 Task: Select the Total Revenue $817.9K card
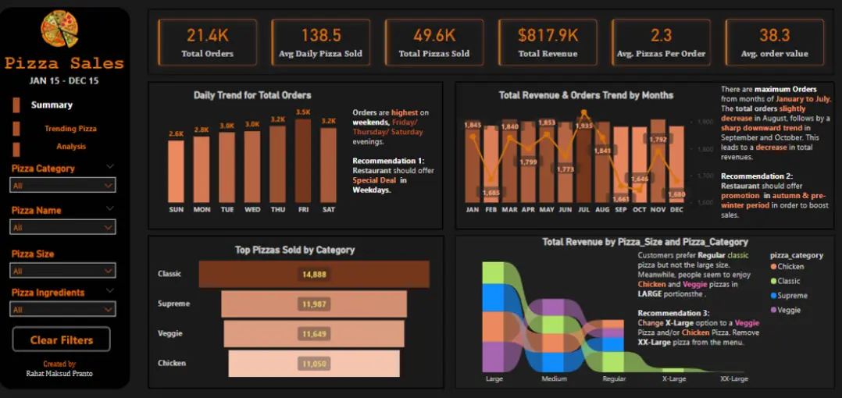click(x=548, y=42)
